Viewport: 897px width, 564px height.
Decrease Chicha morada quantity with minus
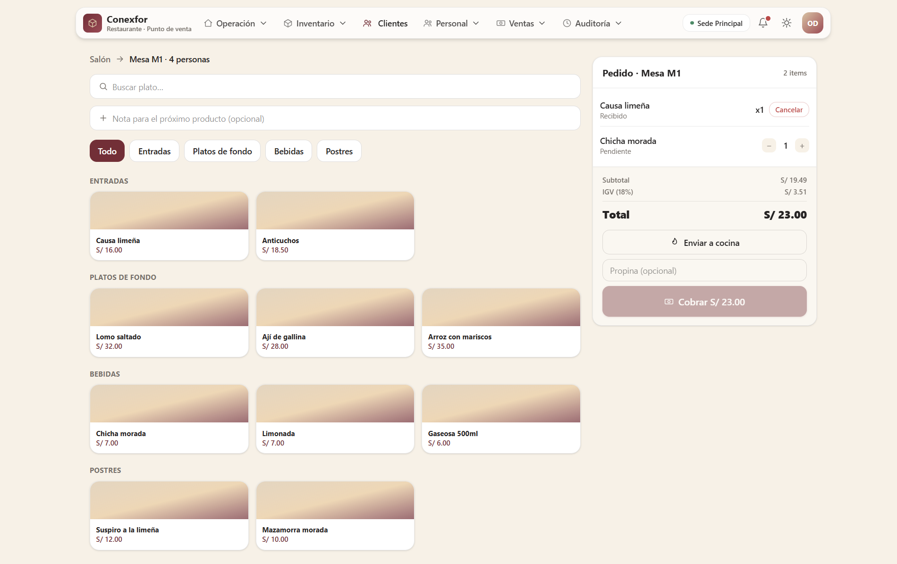coord(769,146)
